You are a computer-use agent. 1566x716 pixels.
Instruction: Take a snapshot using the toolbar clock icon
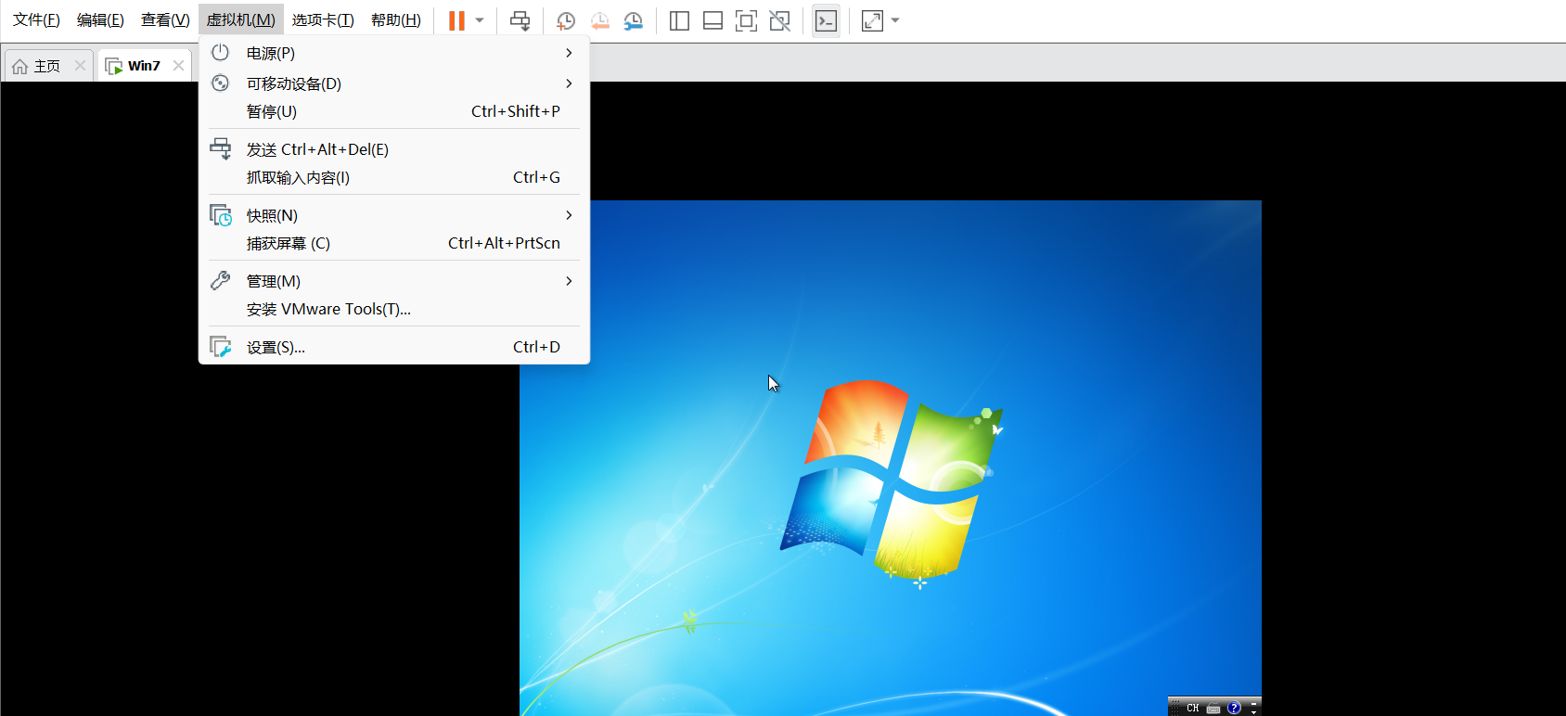565,20
